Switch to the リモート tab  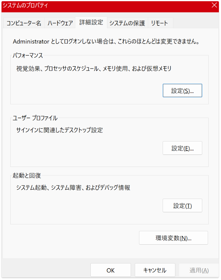tap(159, 23)
